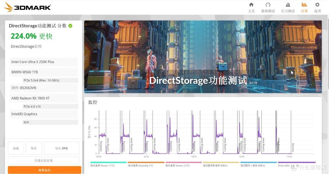
Task: Click the 加载 load button
Action: coord(16,148)
